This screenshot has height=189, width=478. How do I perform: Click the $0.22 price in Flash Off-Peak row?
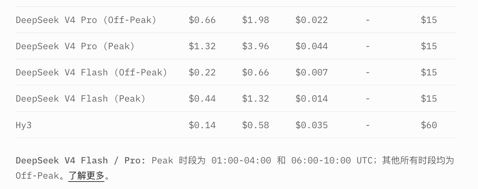[202, 72]
